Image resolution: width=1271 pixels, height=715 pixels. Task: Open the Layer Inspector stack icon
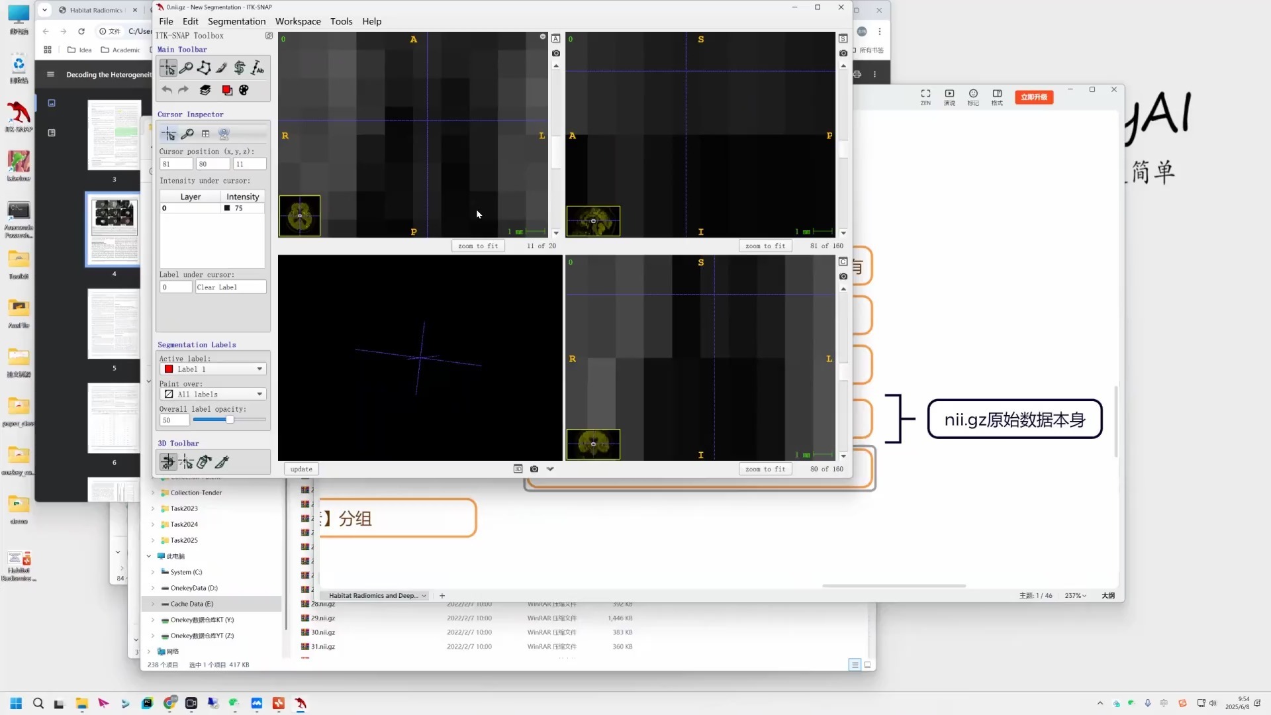[x=205, y=90]
